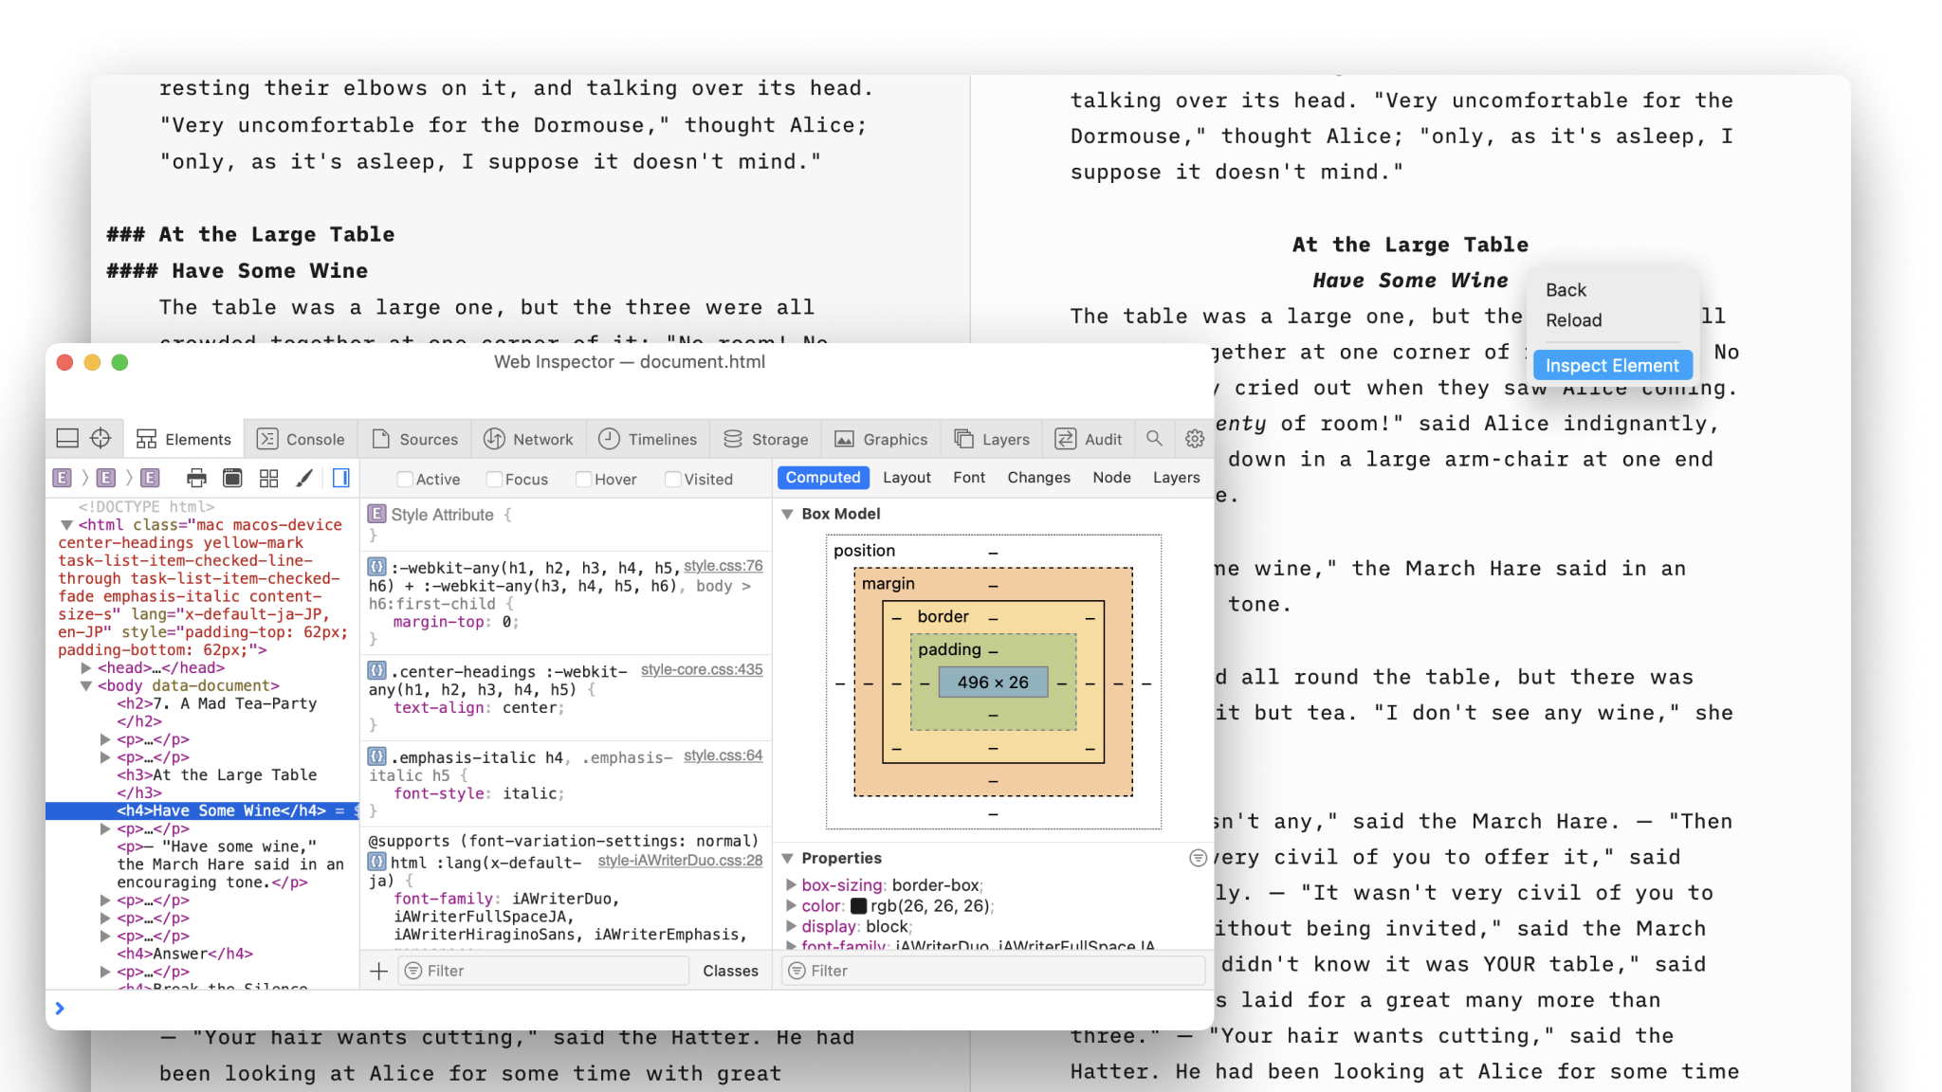The width and height of the screenshot is (1942, 1092).
Task: Click the Console tab icon
Action: 267,439
